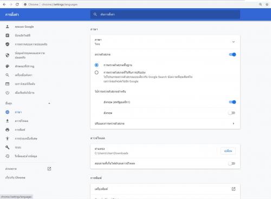Viewport: 271px width, 199px height.
Task: Click the chrome://settings/languages address bar
Action: [60, 4]
